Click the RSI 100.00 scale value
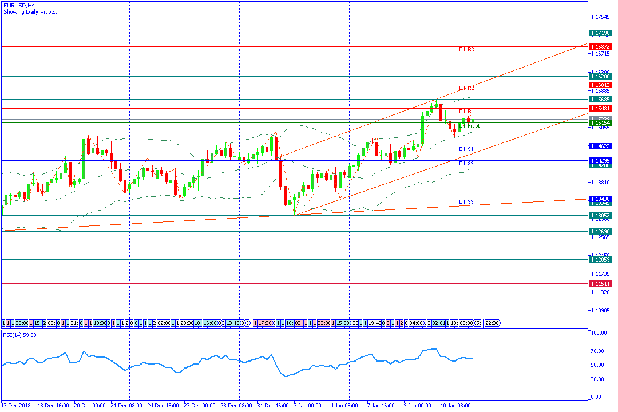Image resolution: width=618 pixels, height=412 pixels. [x=599, y=333]
